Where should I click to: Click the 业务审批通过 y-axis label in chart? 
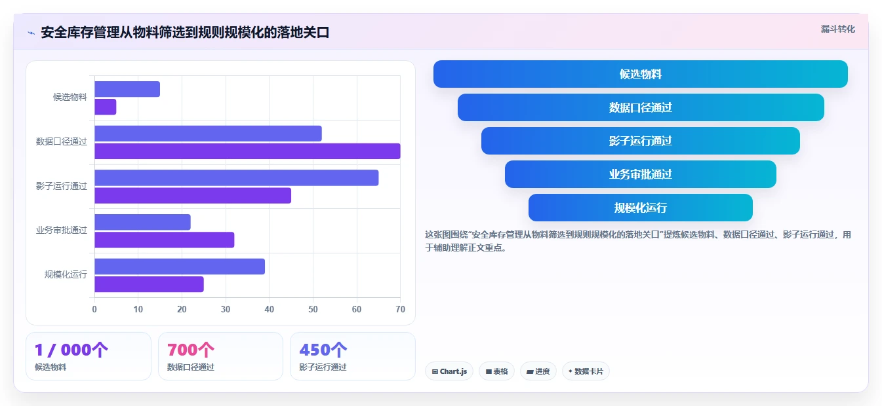click(x=62, y=230)
